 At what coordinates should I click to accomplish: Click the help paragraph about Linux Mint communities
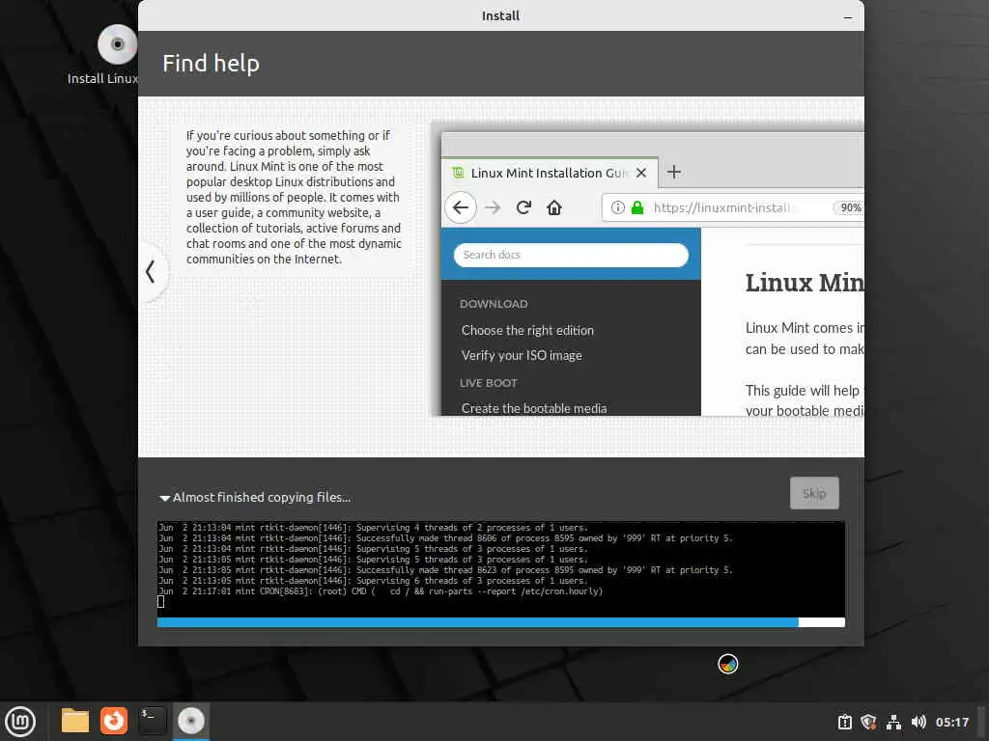click(x=294, y=197)
